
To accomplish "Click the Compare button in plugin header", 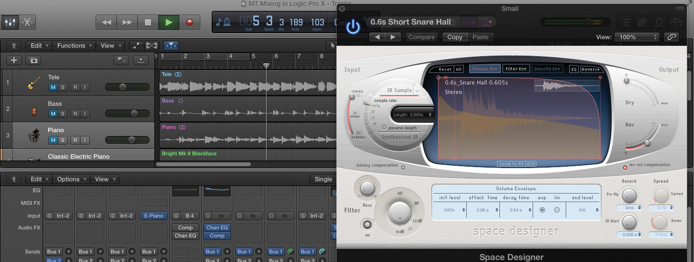I will tap(421, 37).
